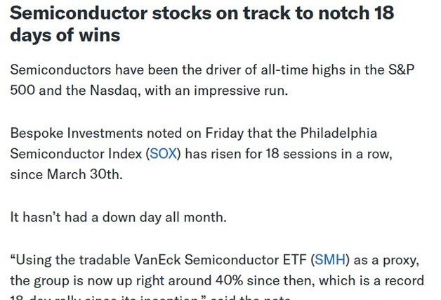The image size is (441, 300).
Task: Open the SMH ticker link
Action: (331, 260)
